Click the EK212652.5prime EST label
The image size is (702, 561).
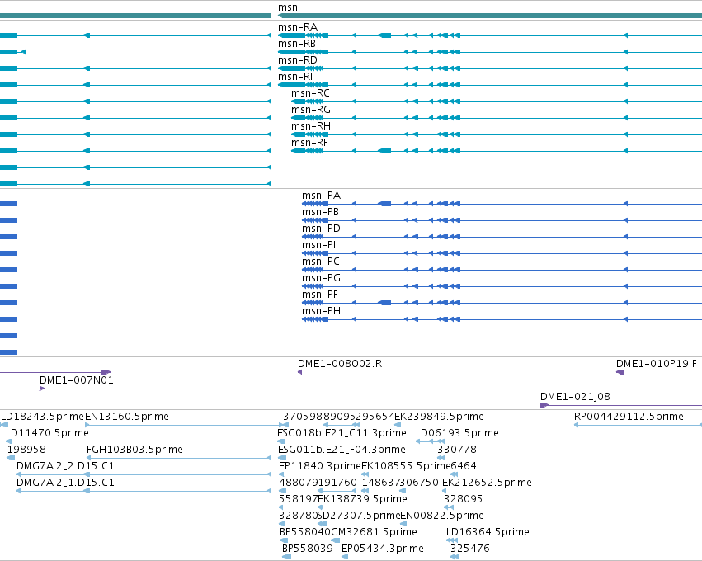(x=487, y=483)
